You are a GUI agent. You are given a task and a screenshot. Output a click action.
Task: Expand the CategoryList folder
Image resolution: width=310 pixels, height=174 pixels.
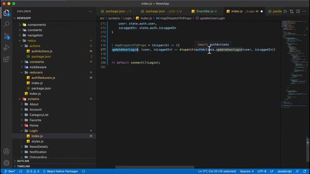39,115
